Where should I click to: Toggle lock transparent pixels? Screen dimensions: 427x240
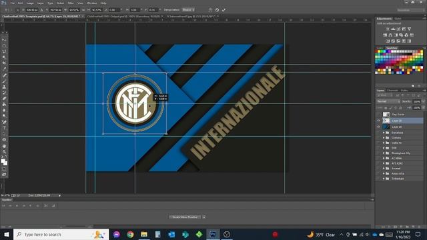click(x=386, y=108)
